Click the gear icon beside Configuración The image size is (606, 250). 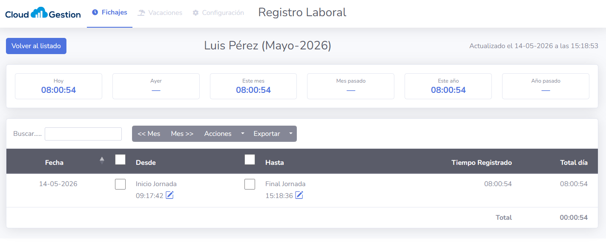pos(195,13)
